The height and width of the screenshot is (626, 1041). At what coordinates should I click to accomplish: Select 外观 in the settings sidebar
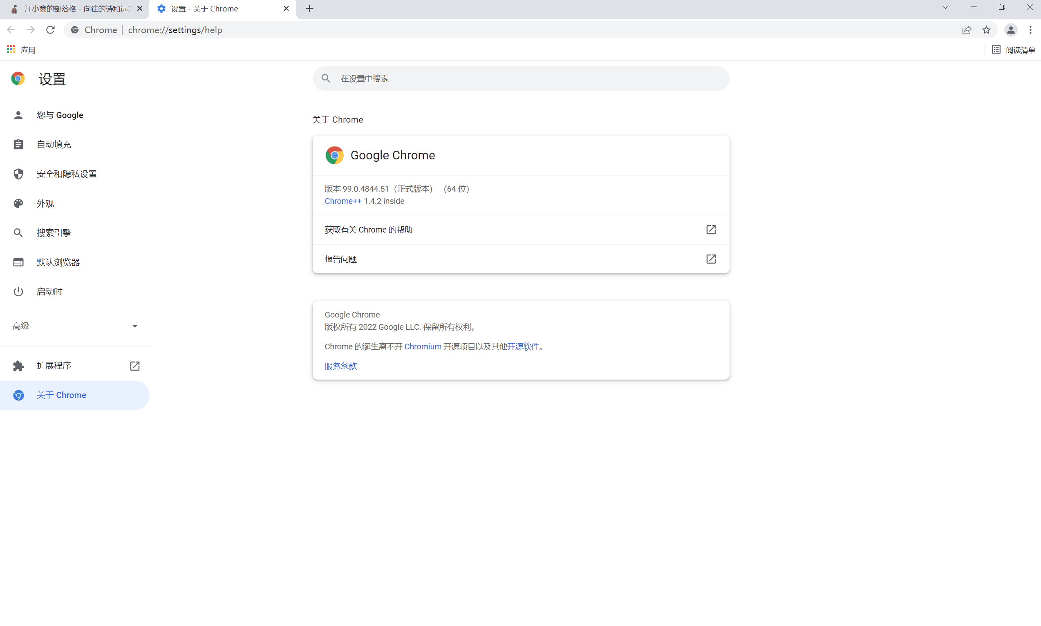45,203
